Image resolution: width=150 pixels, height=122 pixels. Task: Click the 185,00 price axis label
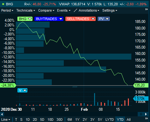(140, 22)
